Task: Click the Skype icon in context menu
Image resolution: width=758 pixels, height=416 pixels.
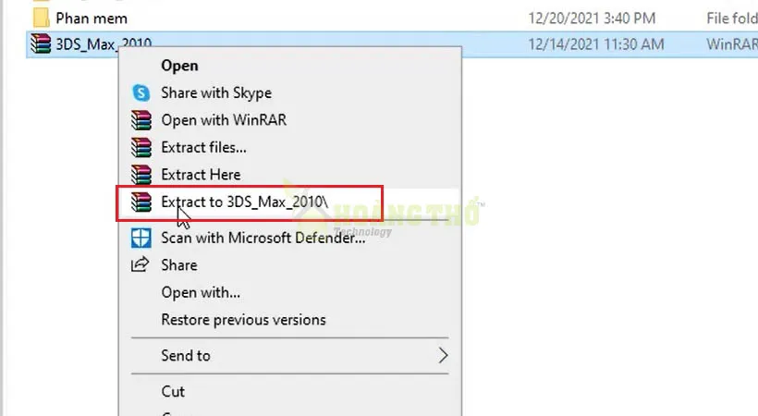Action: 141,92
